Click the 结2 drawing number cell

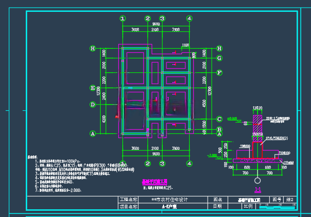tap(290, 200)
